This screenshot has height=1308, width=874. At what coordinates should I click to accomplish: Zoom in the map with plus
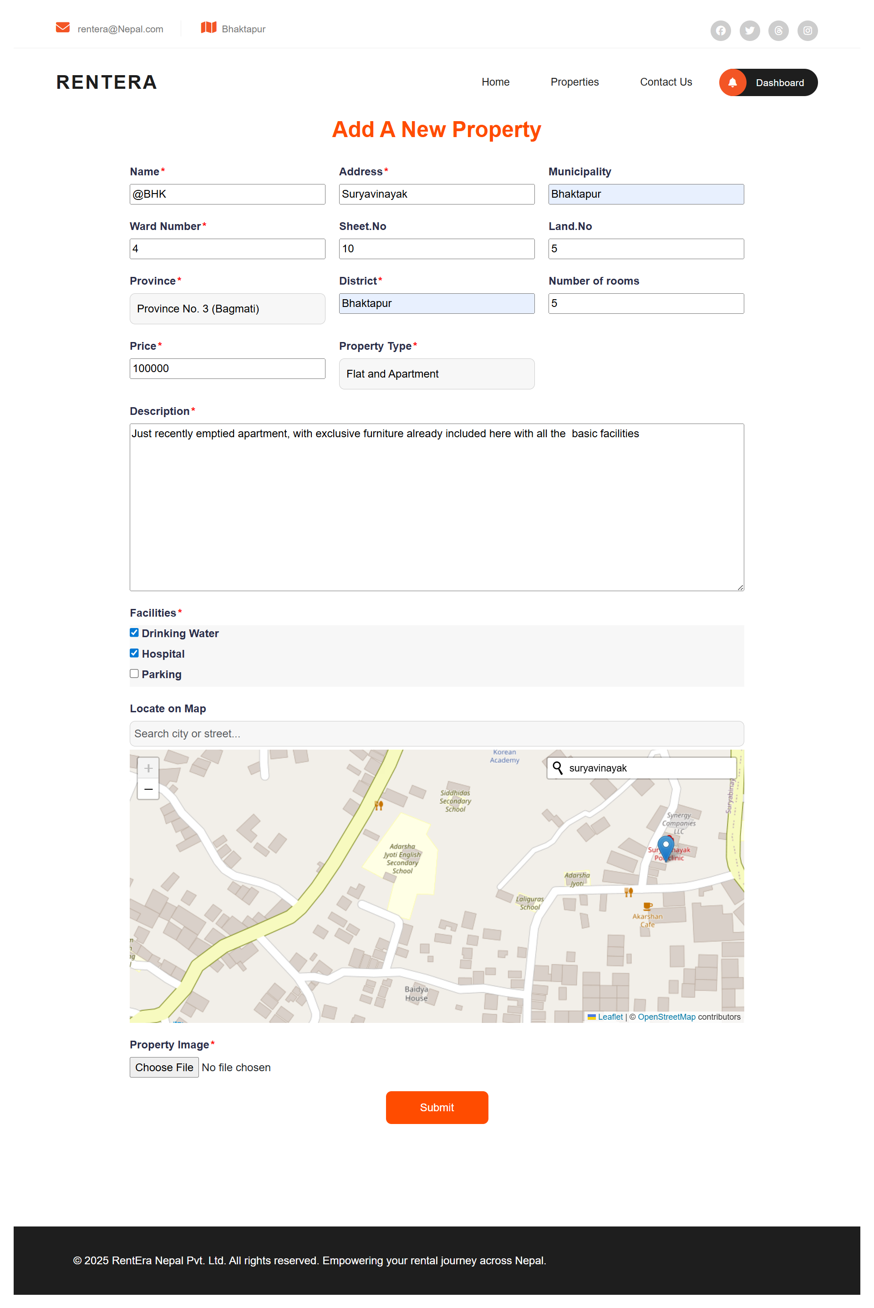tap(148, 768)
